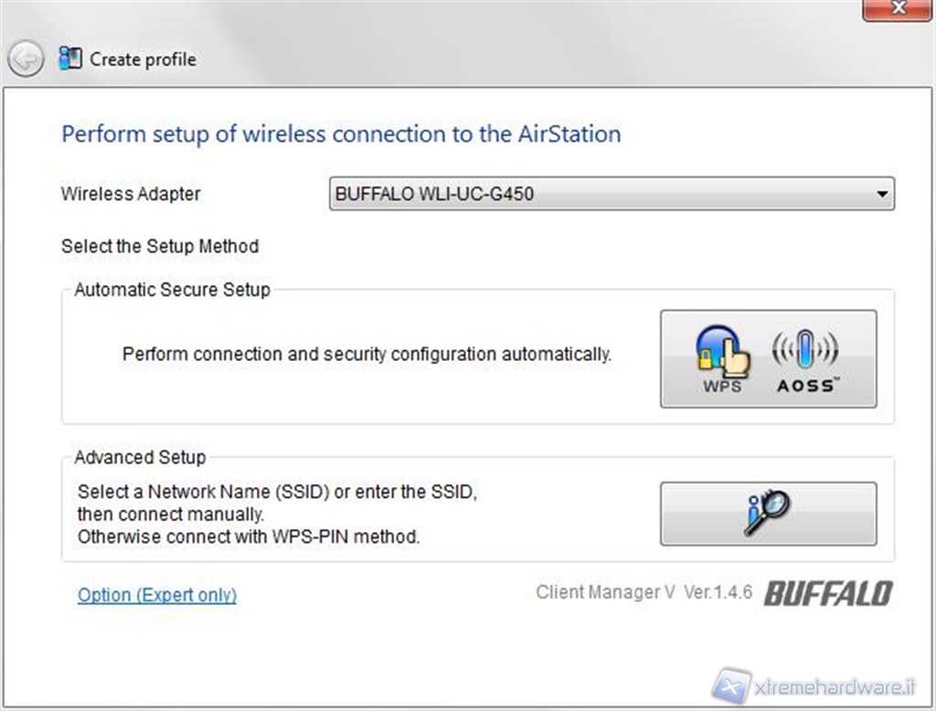Click the AirStation setup heading
This screenshot has width=936, height=711.
pos(341,134)
